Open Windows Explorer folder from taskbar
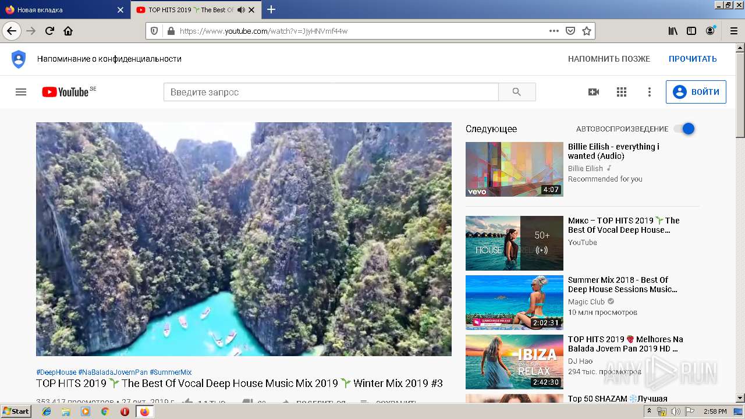Image resolution: width=745 pixels, height=419 pixels. pos(66,411)
